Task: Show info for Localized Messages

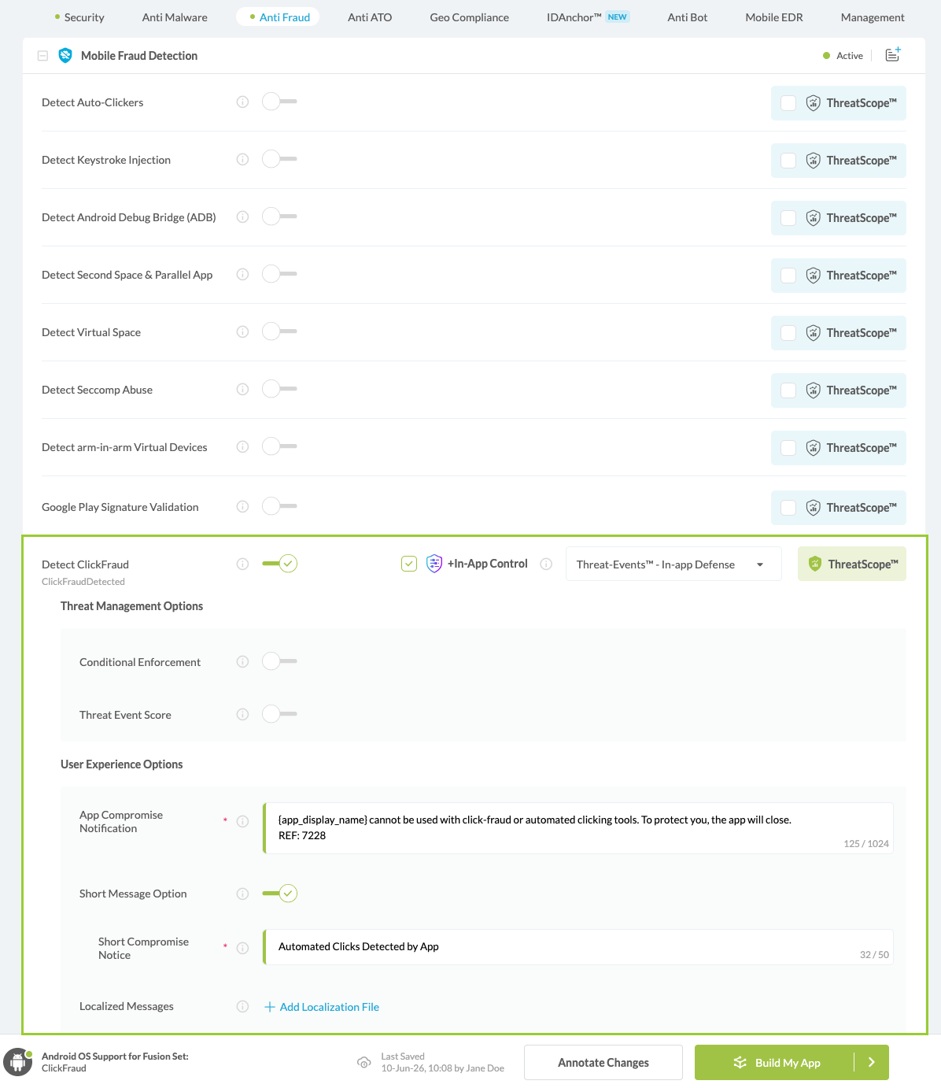Action: click(x=242, y=1006)
